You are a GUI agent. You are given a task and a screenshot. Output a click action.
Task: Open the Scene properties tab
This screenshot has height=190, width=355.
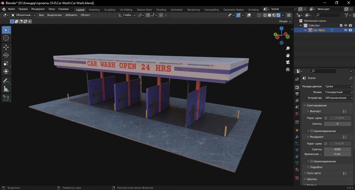click(297, 107)
